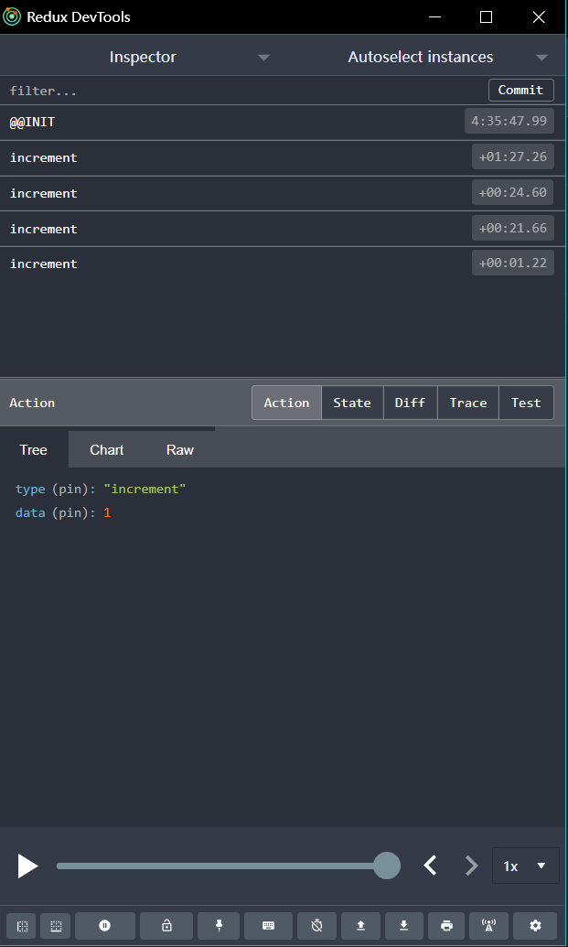
Task: Select the increment action at +00:21.66
Action: tap(283, 229)
